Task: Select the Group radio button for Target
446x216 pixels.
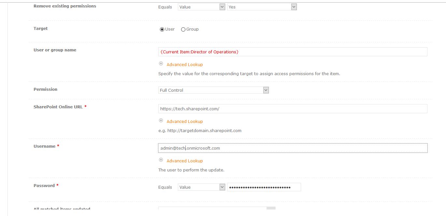Action: tap(183, 29)
